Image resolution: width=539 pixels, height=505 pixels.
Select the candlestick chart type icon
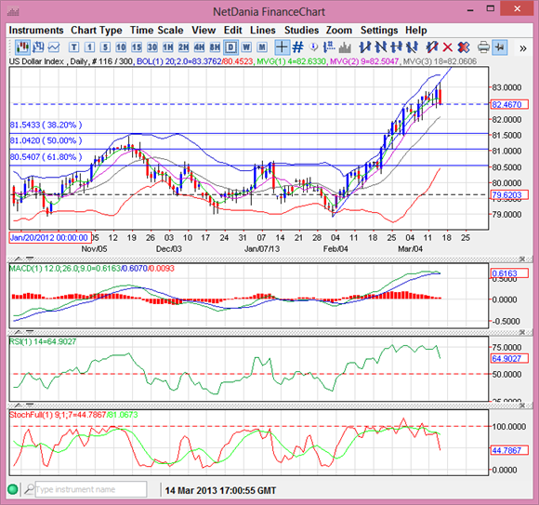[22, 47]
